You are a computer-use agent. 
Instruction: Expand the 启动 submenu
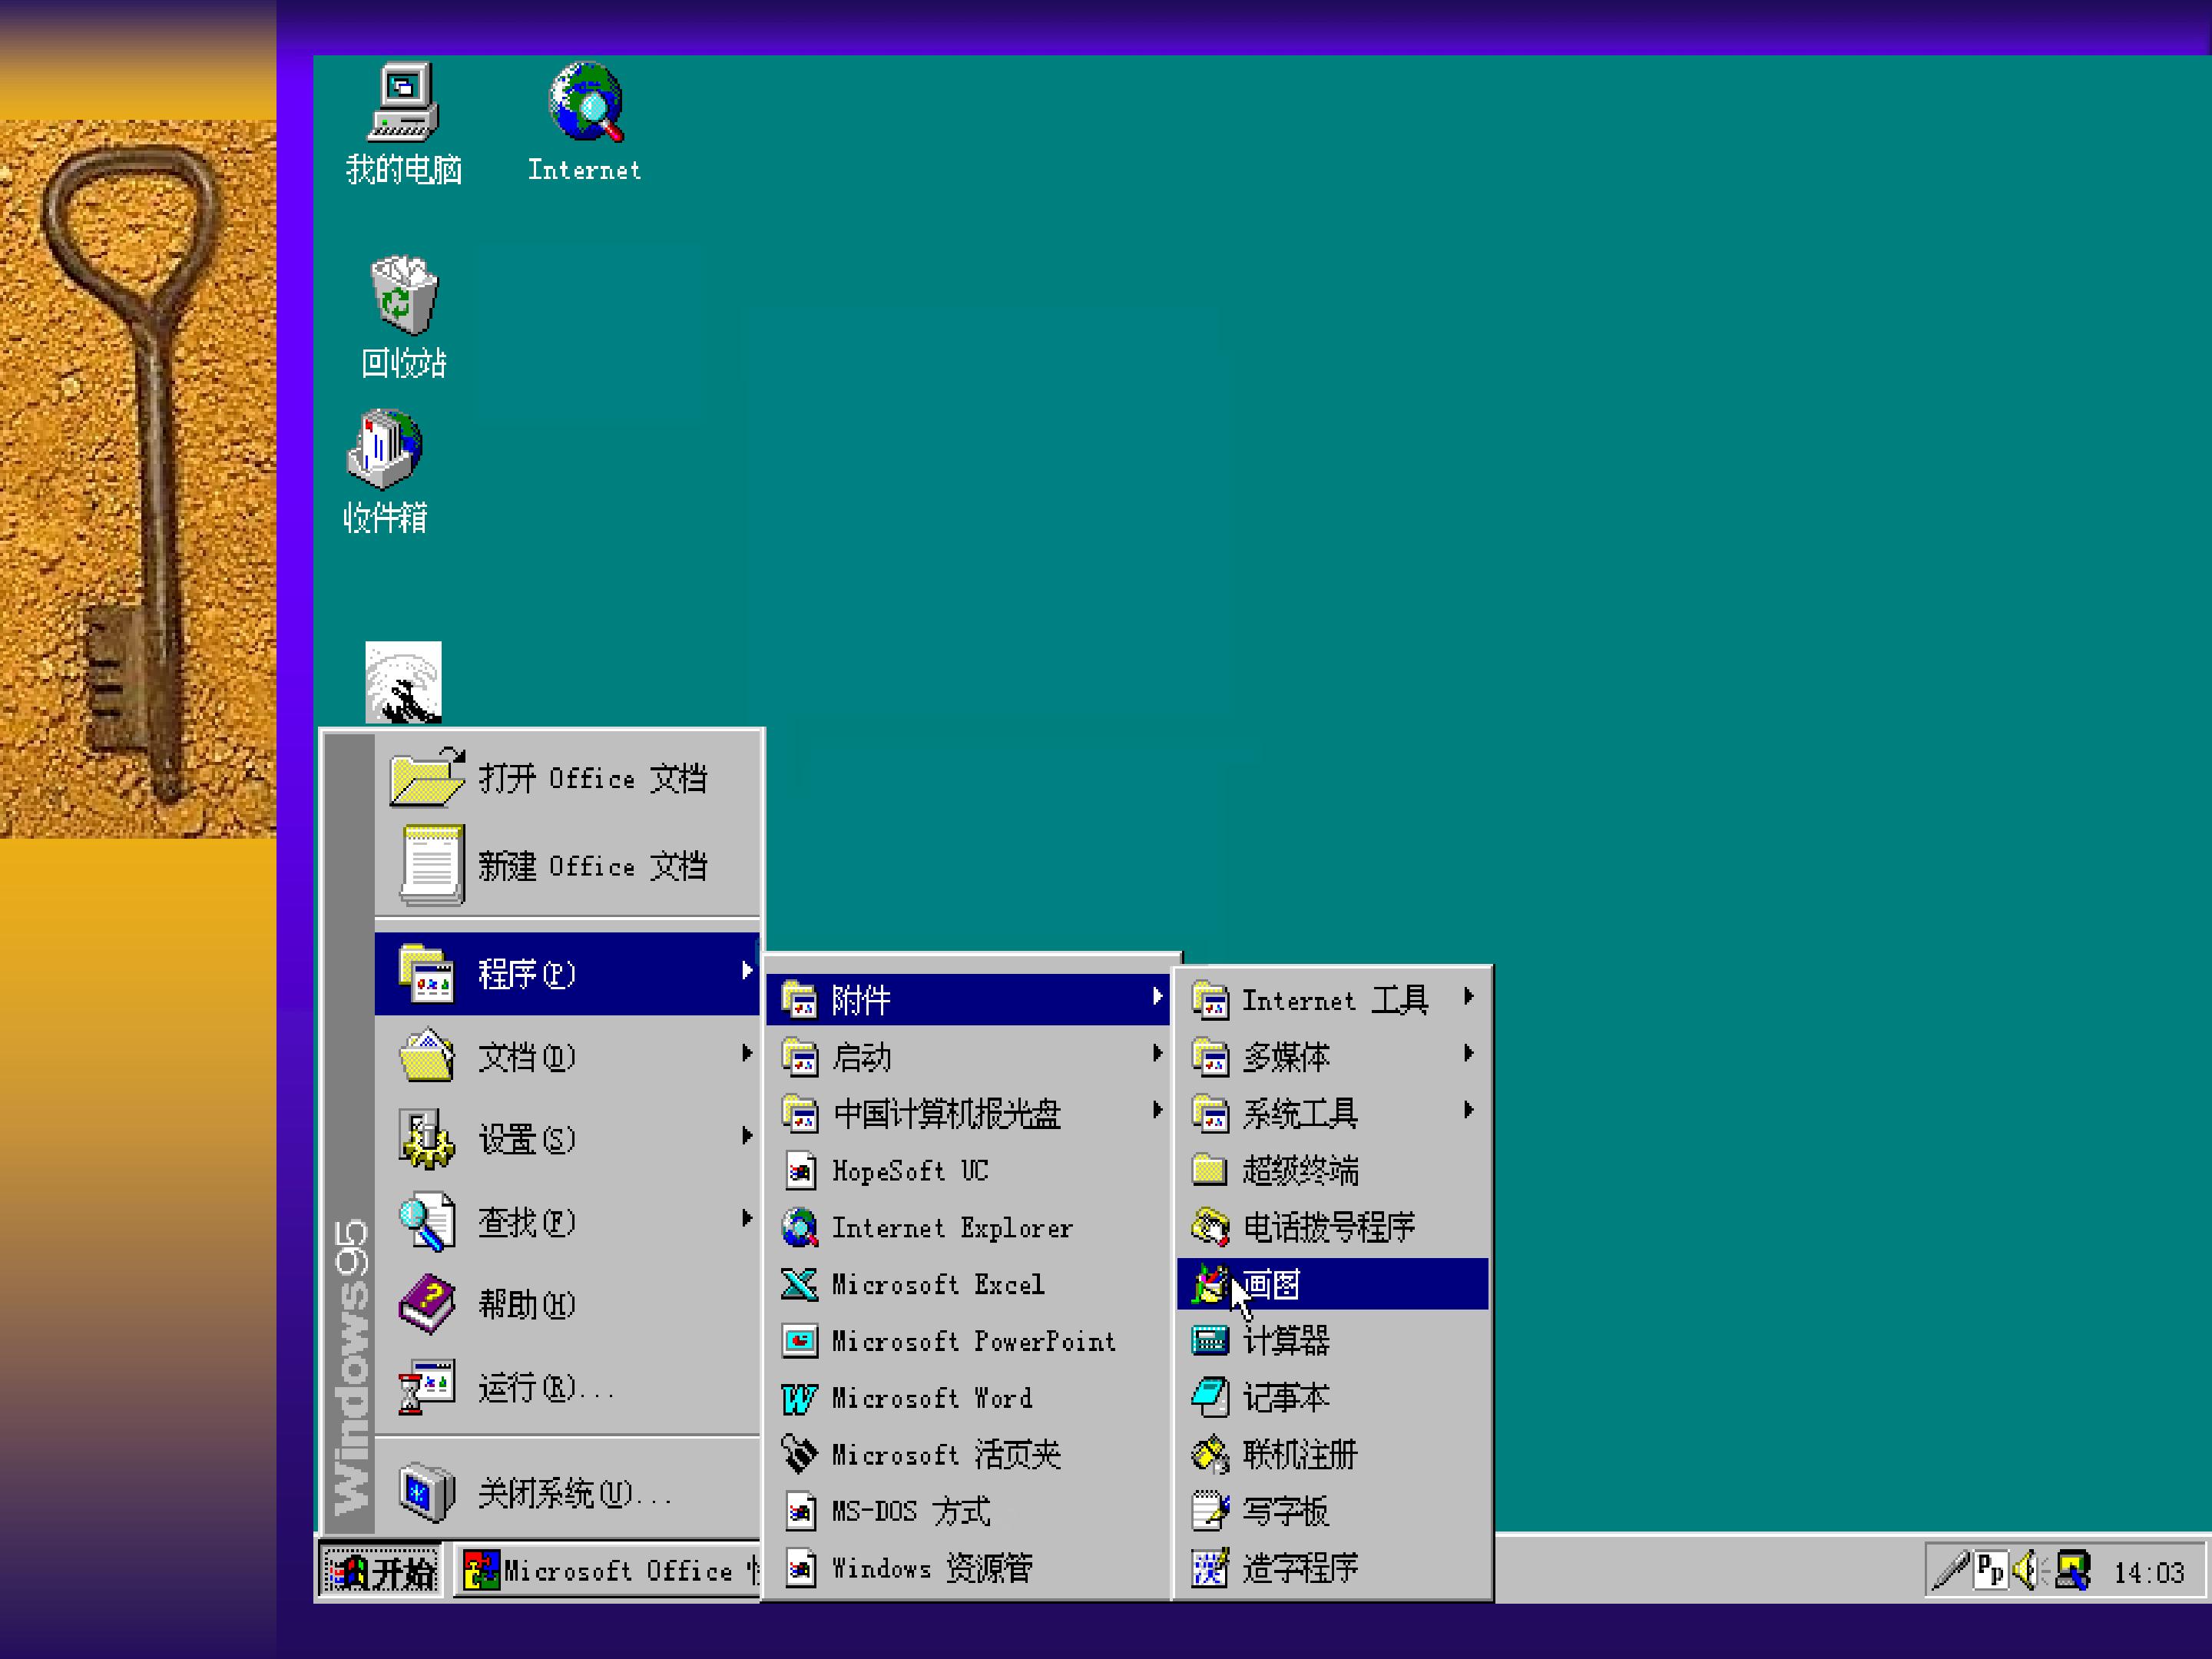(968, 1056)
